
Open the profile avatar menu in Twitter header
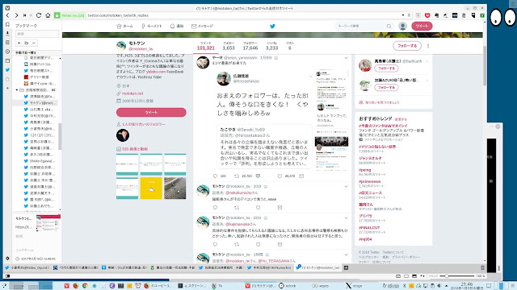(x=402, y=26)
